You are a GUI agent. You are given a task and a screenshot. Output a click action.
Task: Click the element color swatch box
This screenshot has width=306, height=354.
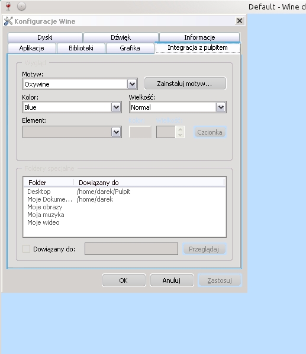(x=140, y=132)
